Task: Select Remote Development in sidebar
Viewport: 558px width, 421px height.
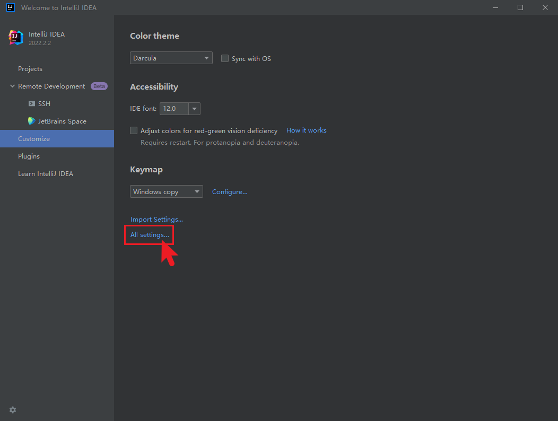Action: 51,86
